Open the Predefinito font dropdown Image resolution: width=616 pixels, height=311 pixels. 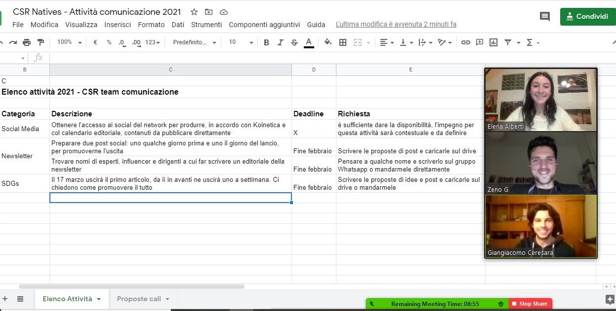coord(194,42)
